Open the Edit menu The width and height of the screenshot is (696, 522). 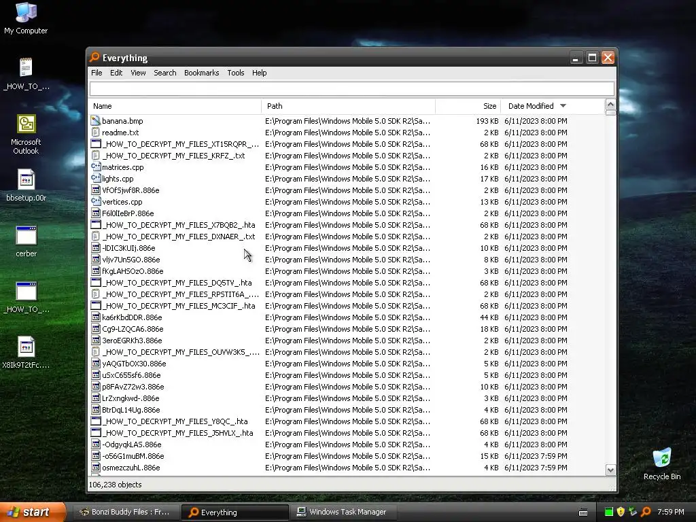[116, 73]
